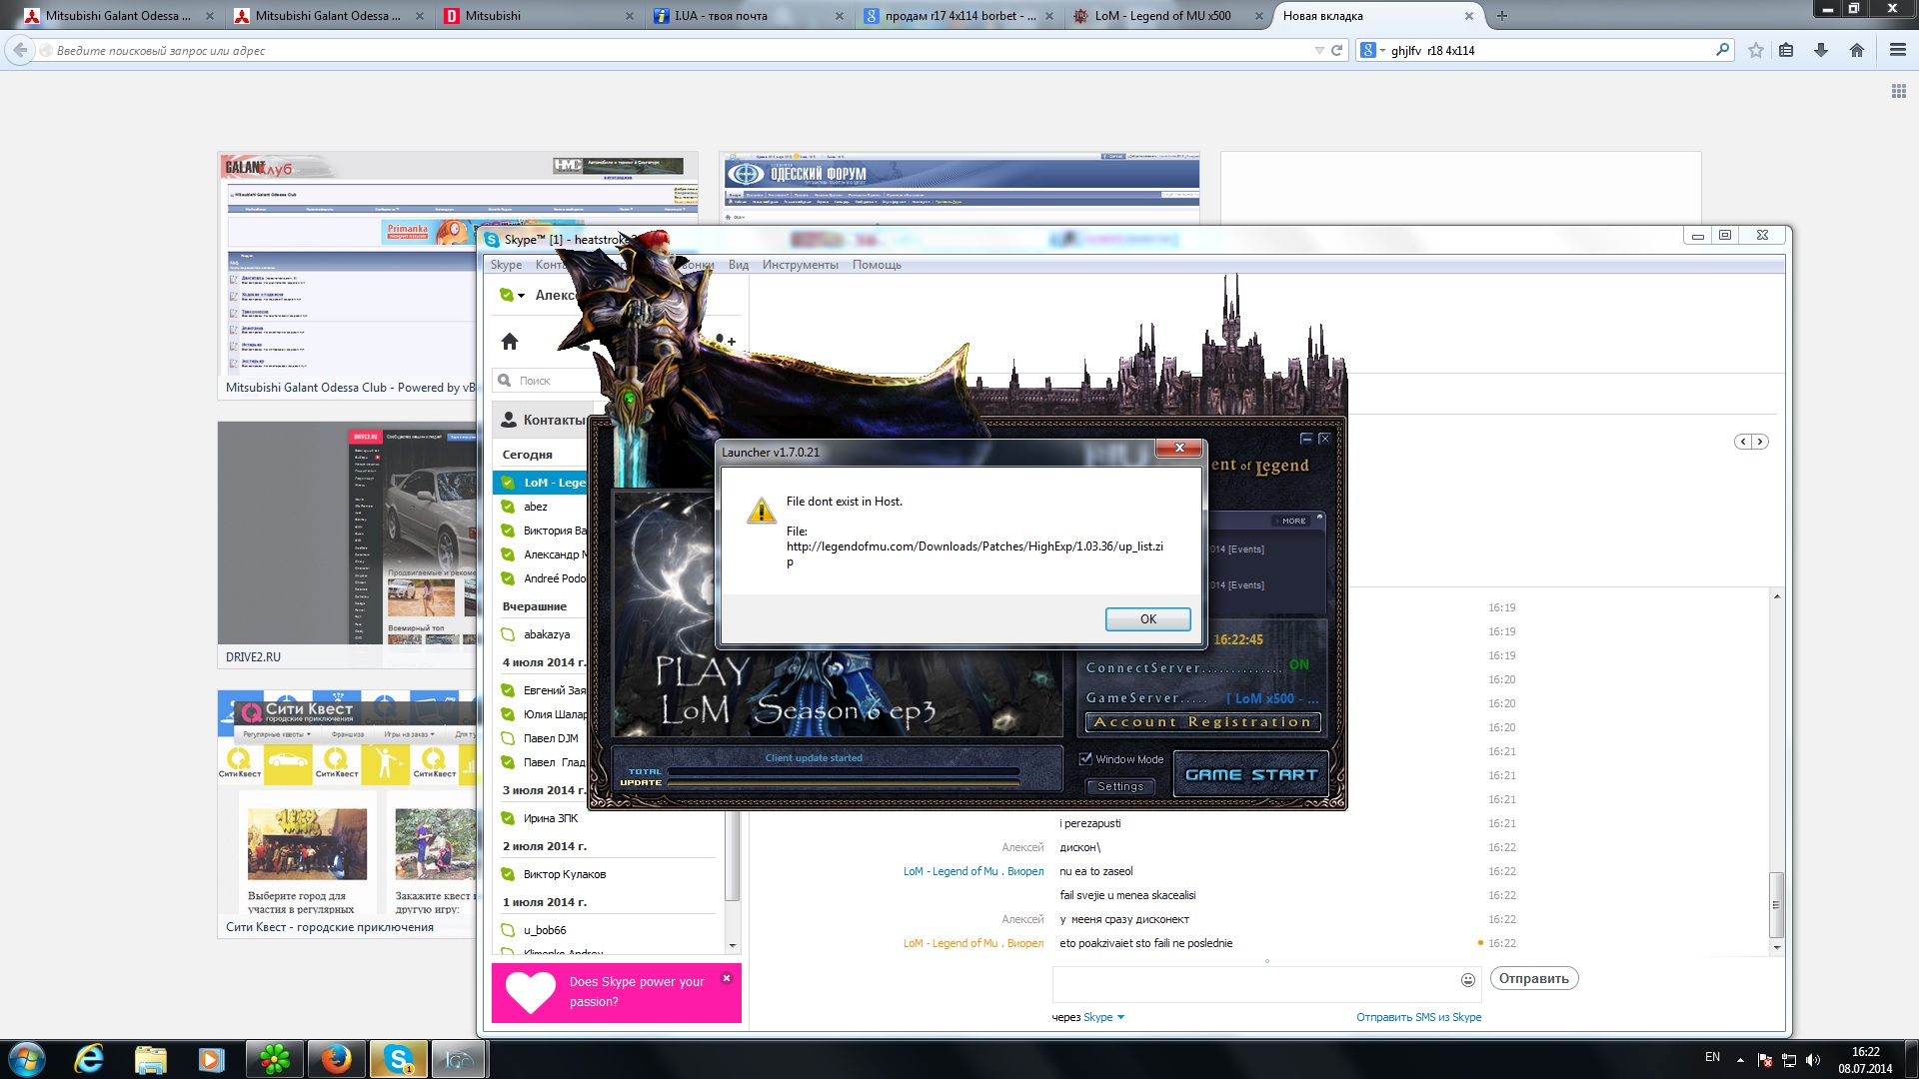Screen dimensions: 1919x1079
Task: Click the Skype taskbar icon
Action: click(x=399, y=1058)
